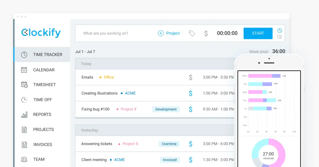
Task: Click the Time Off clock icon
Action: [x=24, y=100]
